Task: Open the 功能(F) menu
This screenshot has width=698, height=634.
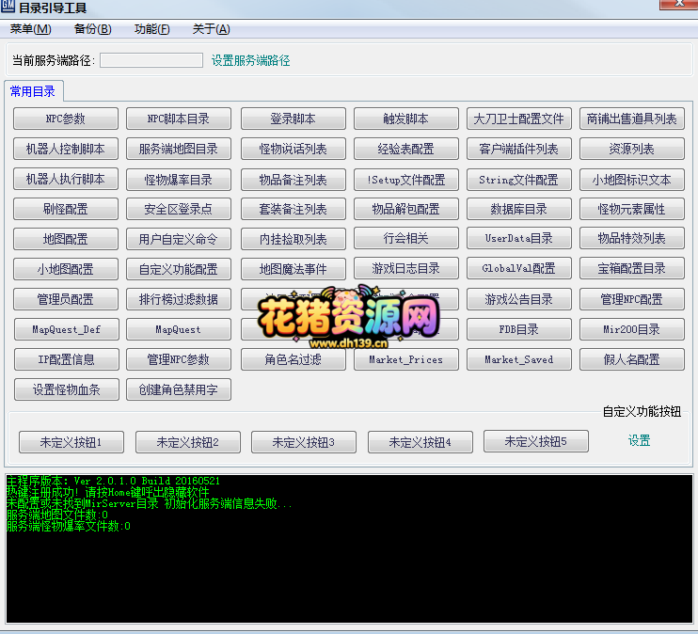Action: point(151,29)
